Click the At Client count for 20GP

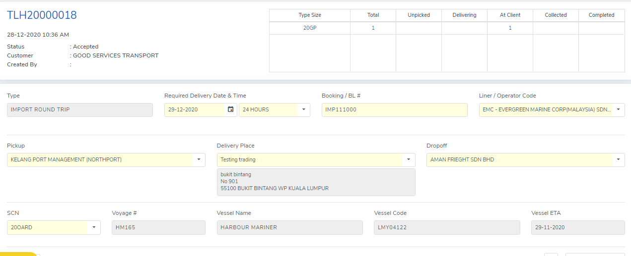[x=510, y=28]
